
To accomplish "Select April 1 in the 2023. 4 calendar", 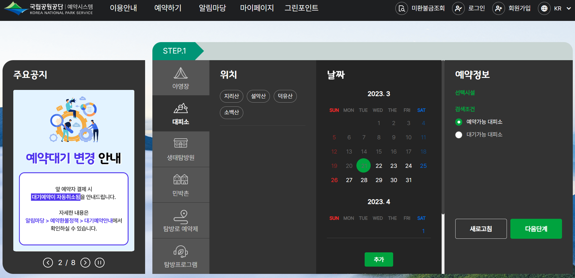I will click(424, 231).
